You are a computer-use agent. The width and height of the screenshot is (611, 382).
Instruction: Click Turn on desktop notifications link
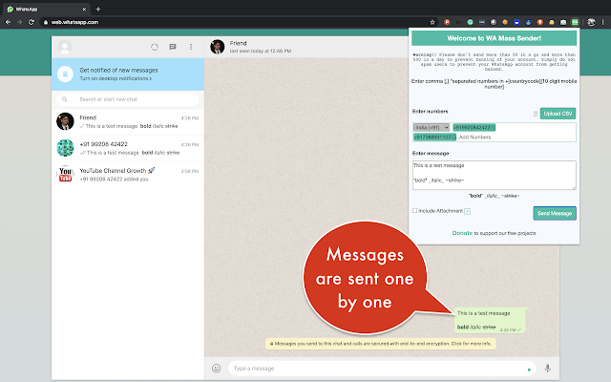pyautogui.click(x=116, y=78)
